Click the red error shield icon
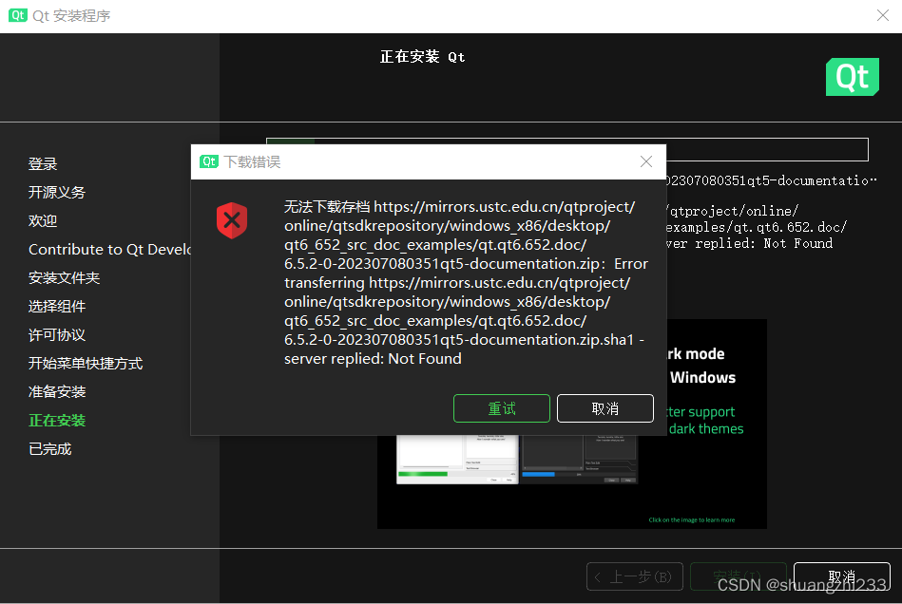This screenshot has width=902, height=604. [x=232, y=220]
